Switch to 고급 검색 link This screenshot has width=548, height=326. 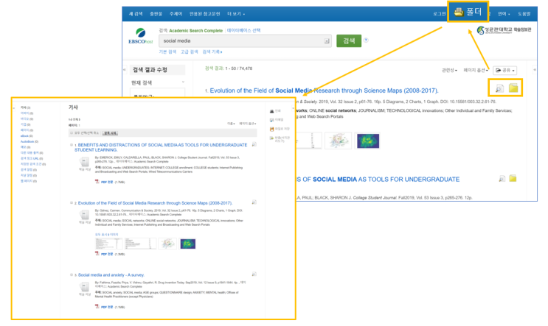pos(190,52)
